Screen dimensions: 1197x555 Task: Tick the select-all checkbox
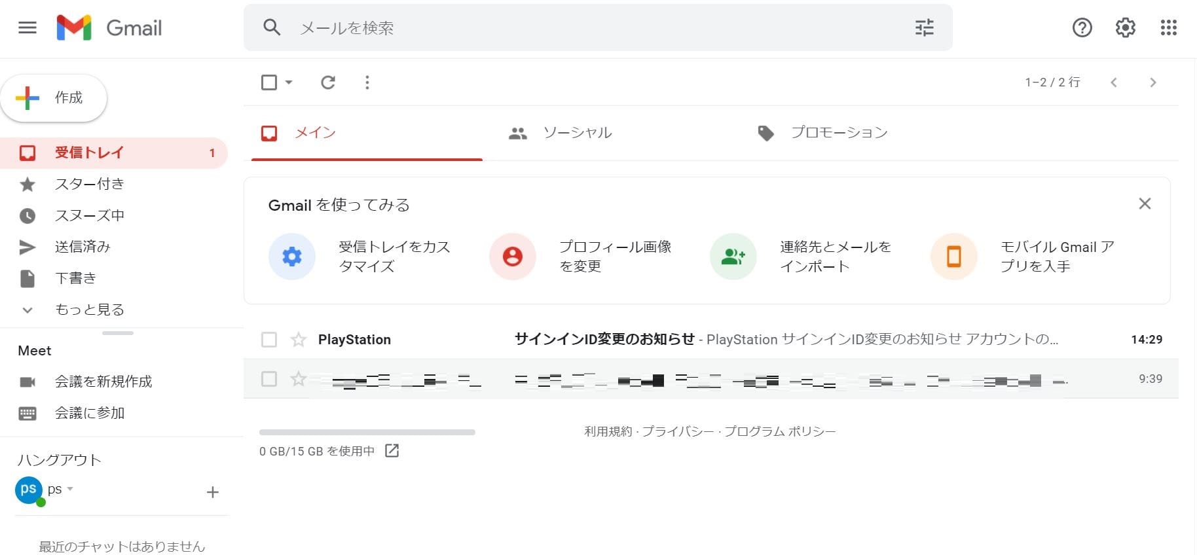pyautogui.click(x=269, y=82)
